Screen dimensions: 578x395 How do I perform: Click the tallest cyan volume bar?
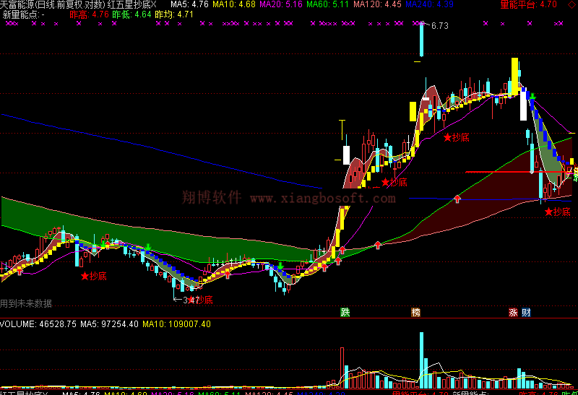coord(420,360)
